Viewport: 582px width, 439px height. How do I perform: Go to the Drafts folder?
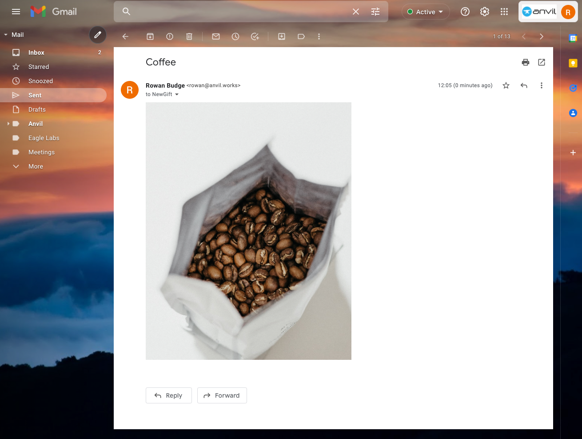tap(37, 109)
